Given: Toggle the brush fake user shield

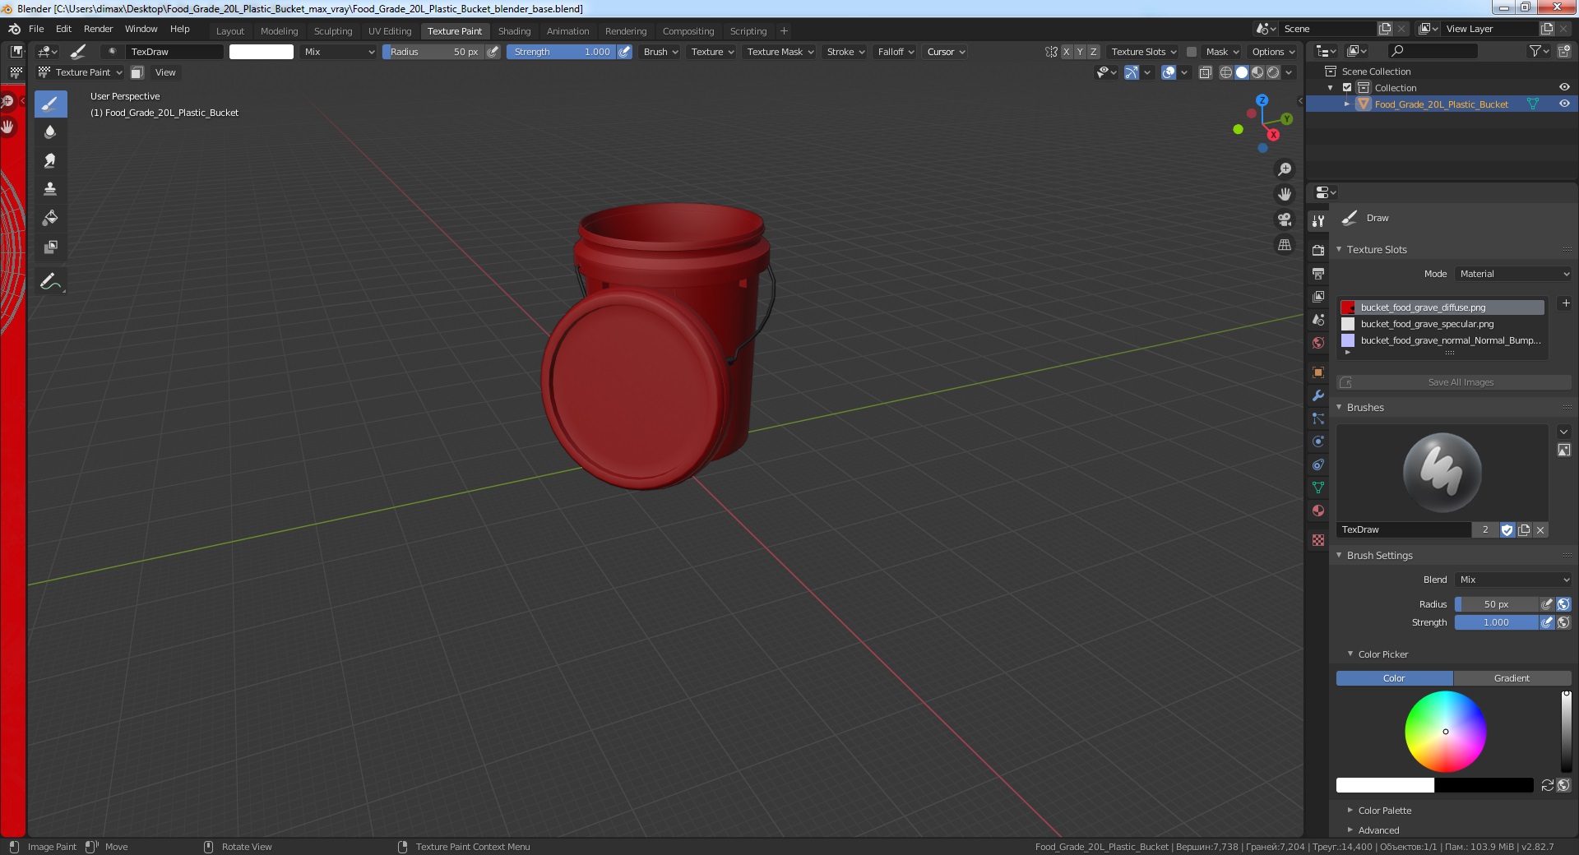Looking at the screenshot, I should pos(1507,530).
